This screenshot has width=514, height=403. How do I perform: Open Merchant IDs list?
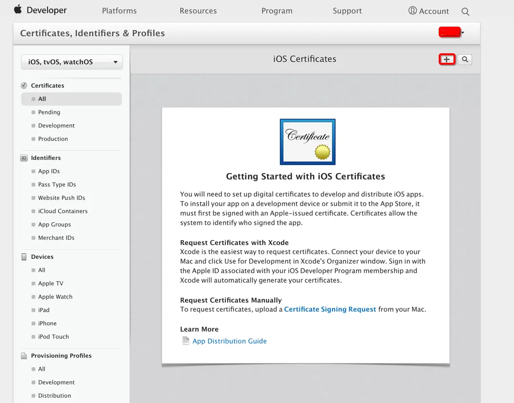coord(56,238)
